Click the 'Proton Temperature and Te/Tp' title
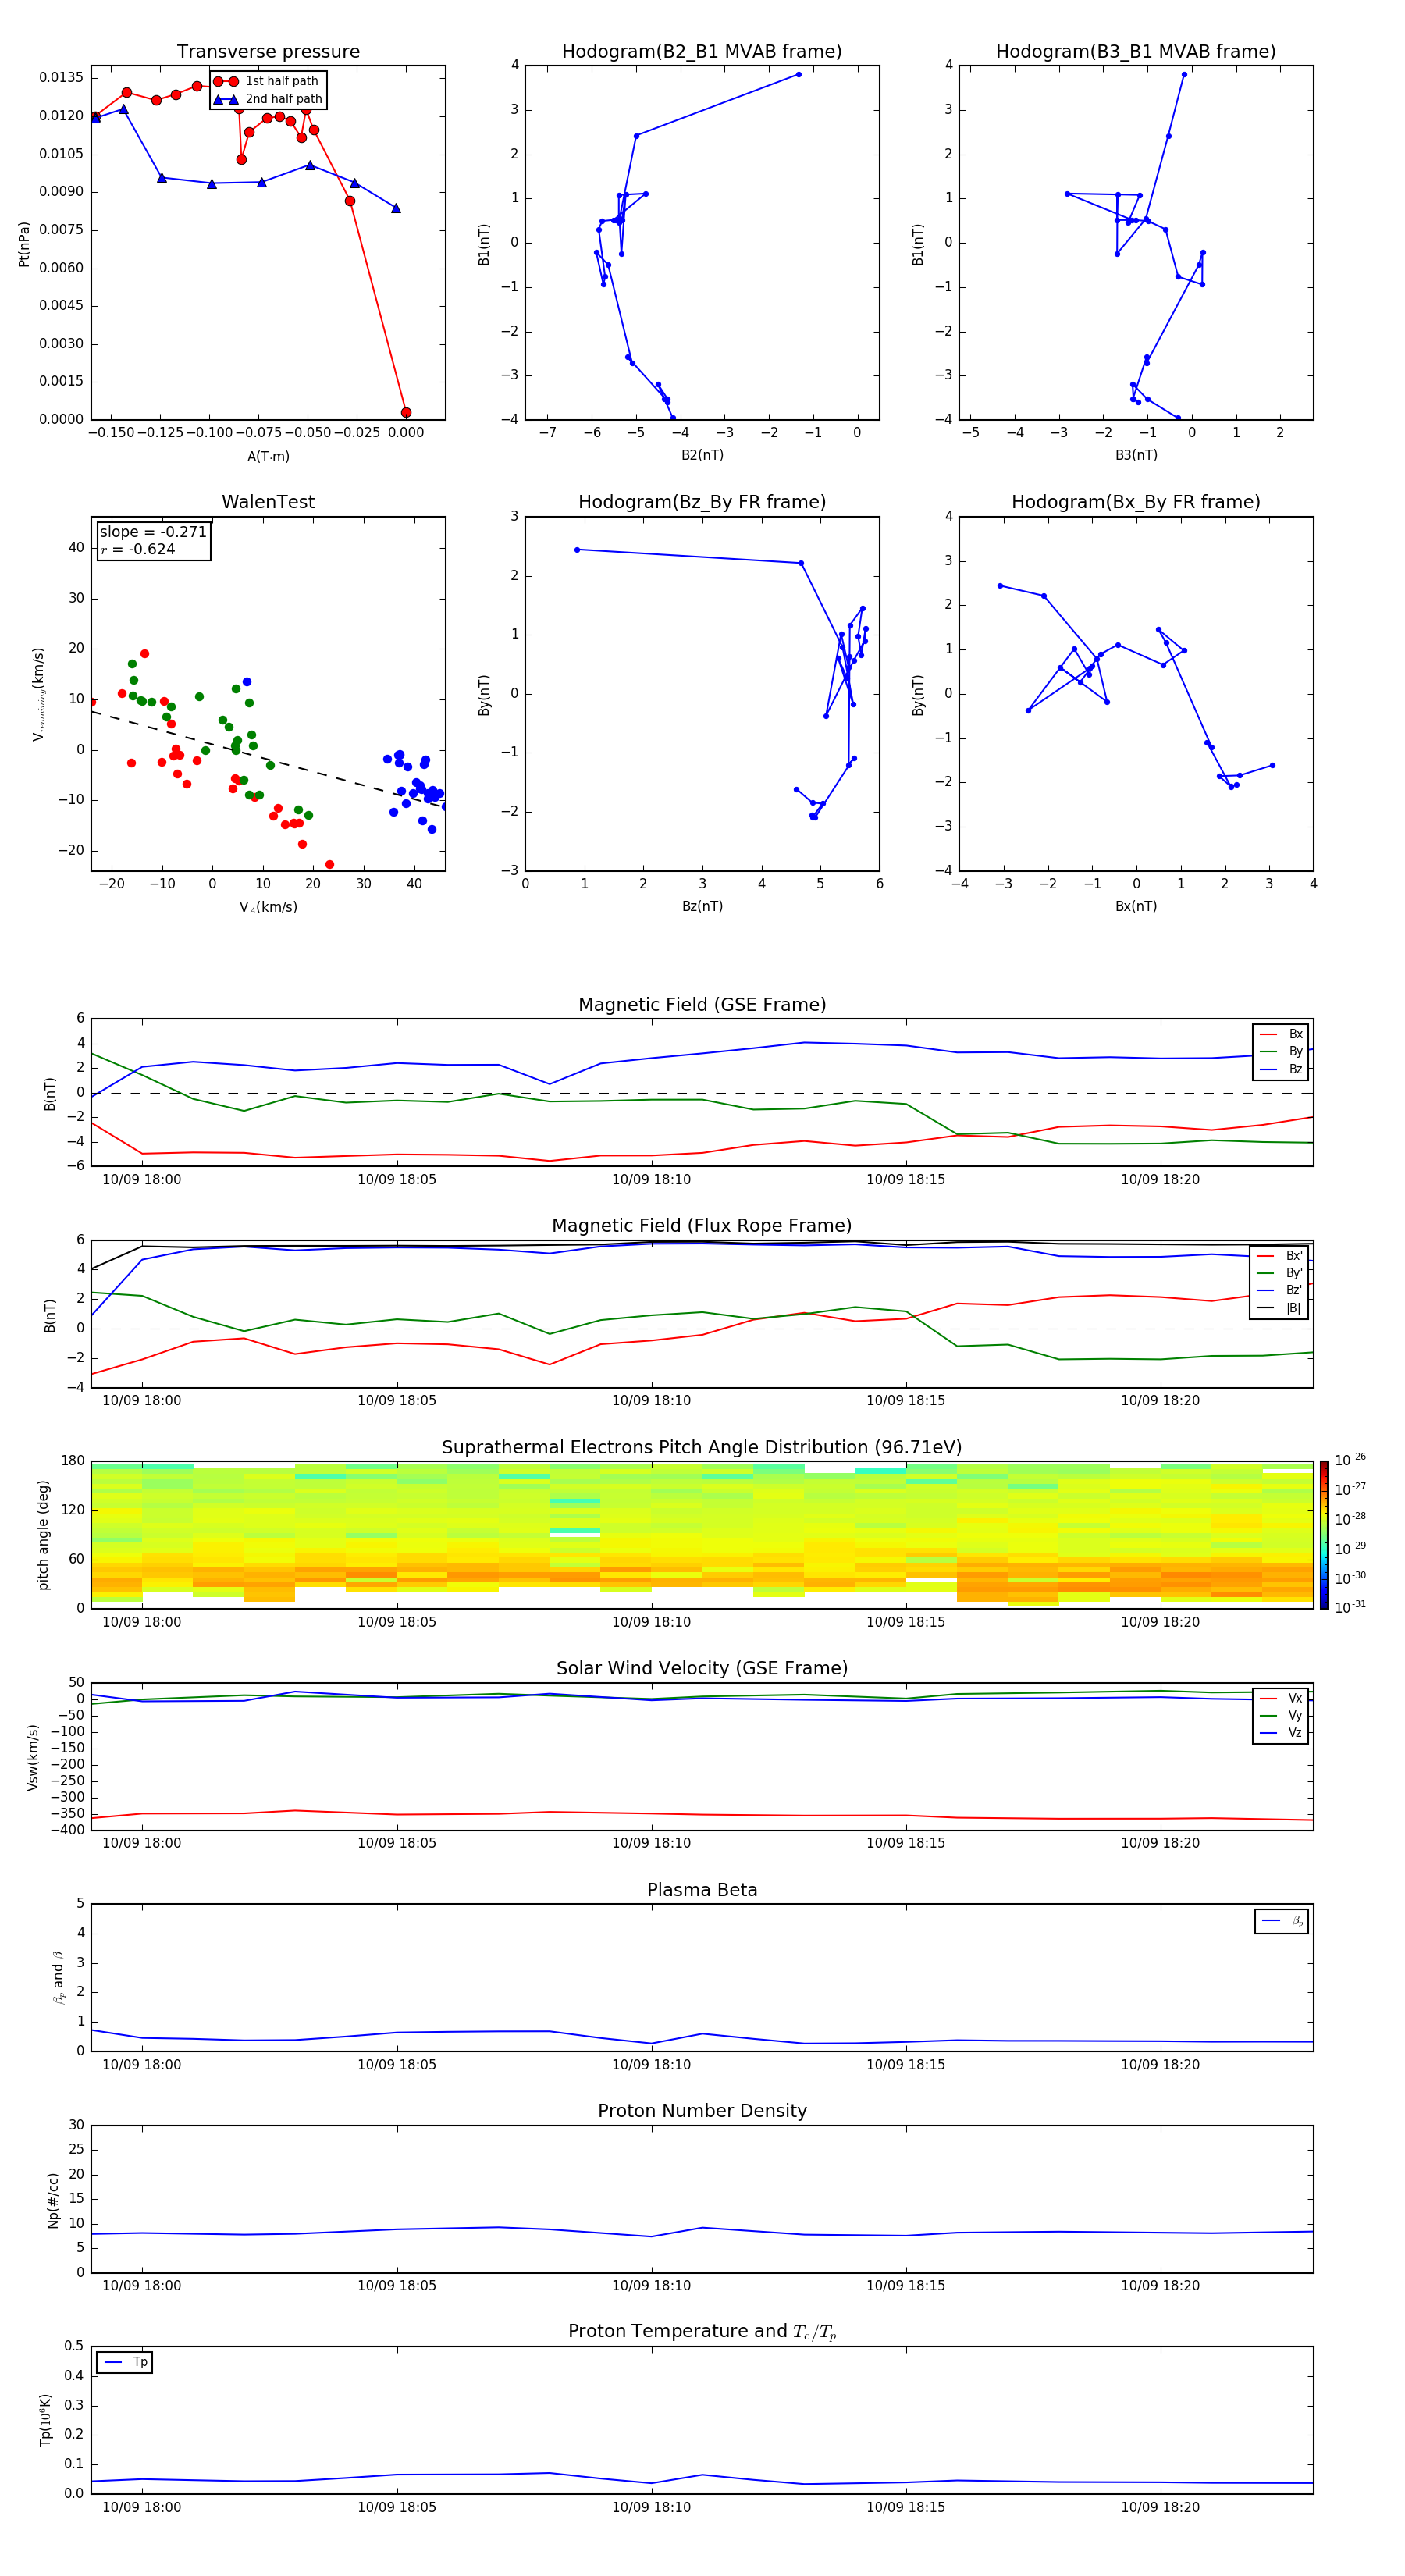Viewport: 1405px width, 2576px height. click(702, 2331)
